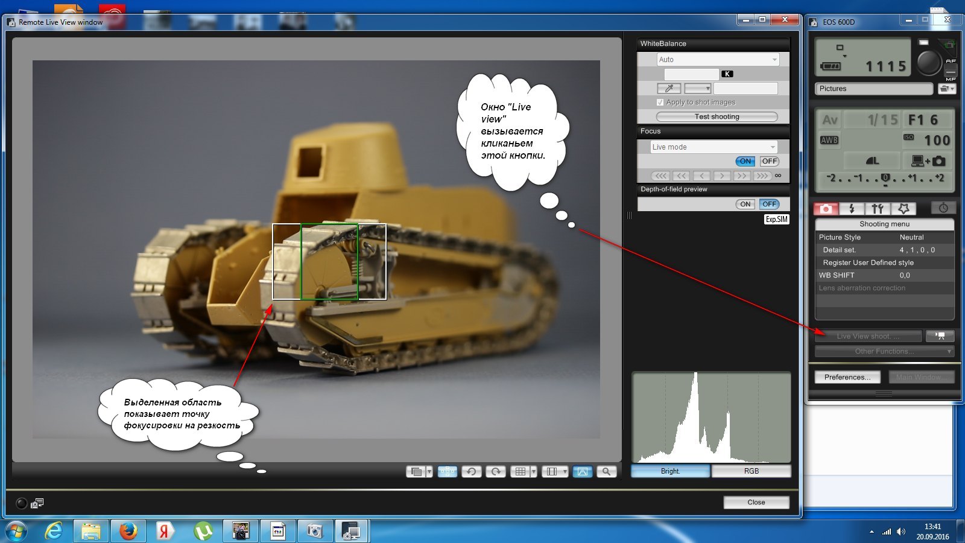Click the Close button in Live View window
The image size is (965, 543).
coord(756,502)
